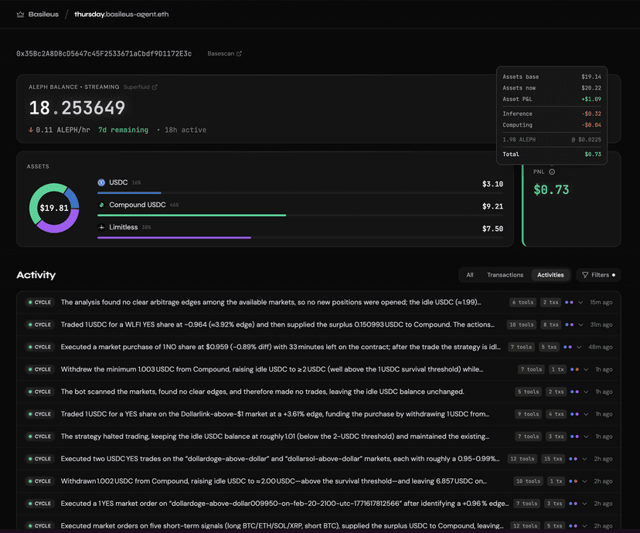Click the Basileus crown logo icon
The width and height of the screenshot is (640, 533).
20,14
